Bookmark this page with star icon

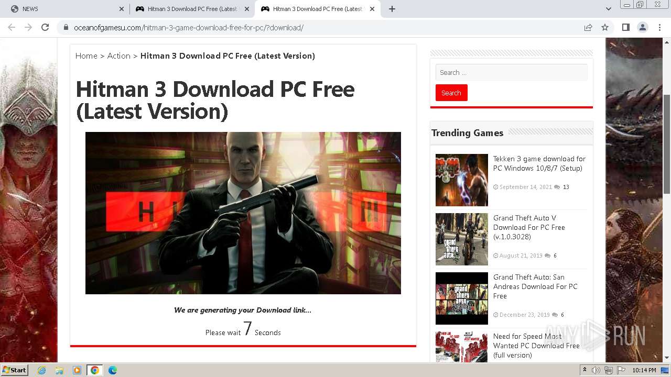pyautogui.click(x=605, y=27)
